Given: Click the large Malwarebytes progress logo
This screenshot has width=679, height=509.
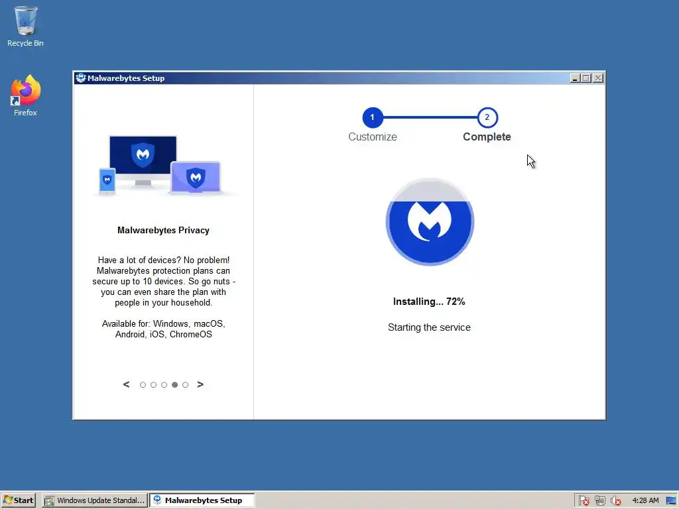Looking at the screenshot, I should [x=430, y=221].
